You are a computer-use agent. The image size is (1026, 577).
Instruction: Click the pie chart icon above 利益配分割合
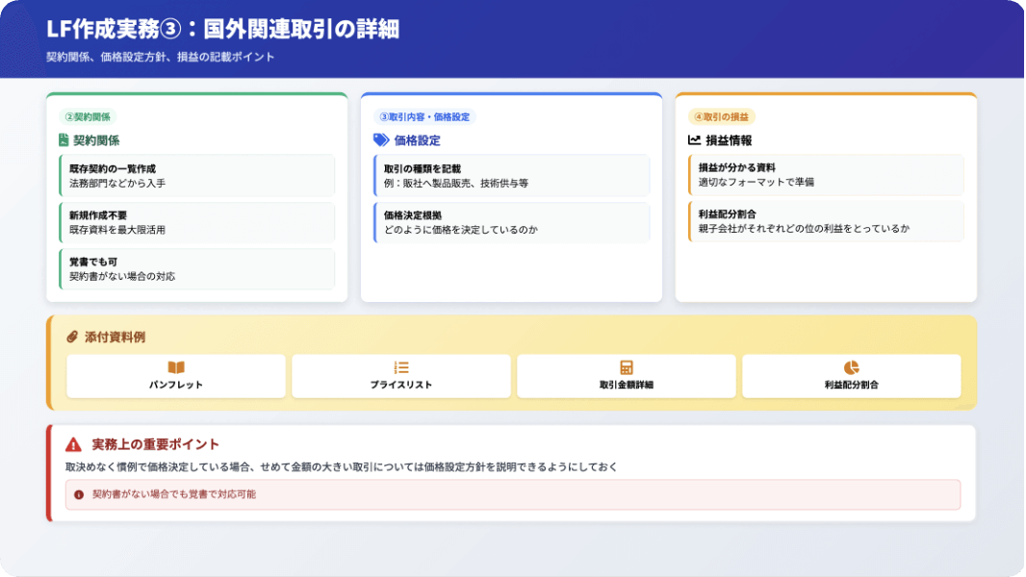(x=851, y=368)
